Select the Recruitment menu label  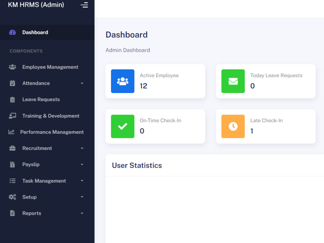coord(37,148)
